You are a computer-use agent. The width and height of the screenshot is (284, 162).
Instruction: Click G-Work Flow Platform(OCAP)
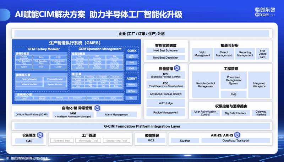32,114
